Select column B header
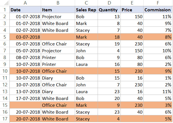 point(58,3)
